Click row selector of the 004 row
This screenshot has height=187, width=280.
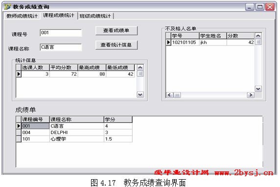(19, 132)
